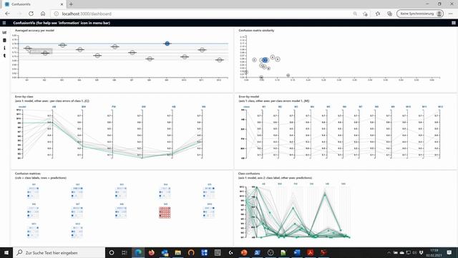Click the bar chart icon in left sidebar
Viewport: 458px width, 258px height.
point(4,32)
